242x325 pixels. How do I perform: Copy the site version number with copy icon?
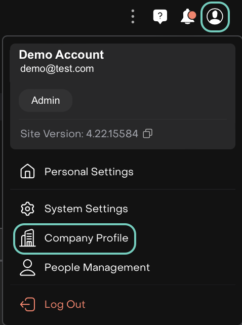(x=148, y=134)
